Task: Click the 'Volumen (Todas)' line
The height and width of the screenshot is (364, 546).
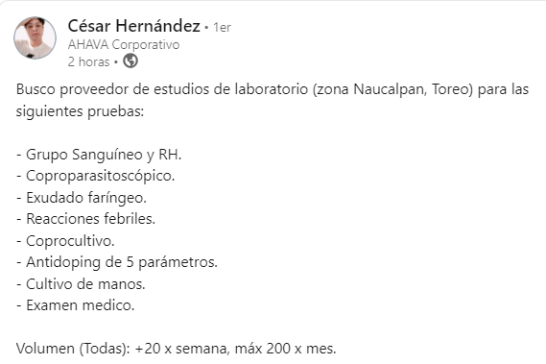Action: click(177, 349)
